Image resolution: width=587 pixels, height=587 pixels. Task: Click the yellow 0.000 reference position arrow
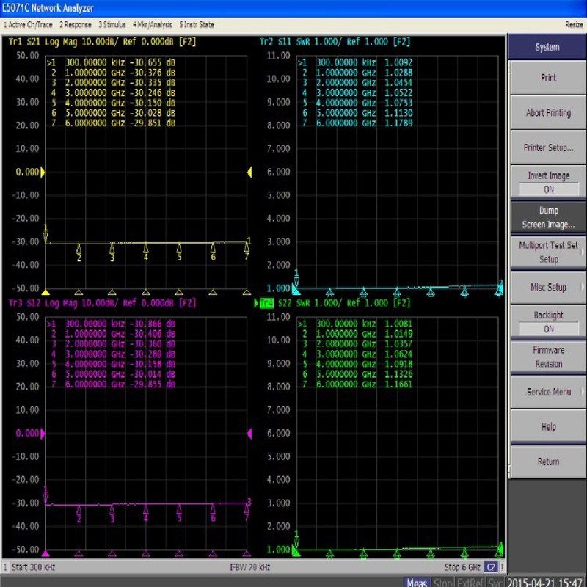[43, 172]
